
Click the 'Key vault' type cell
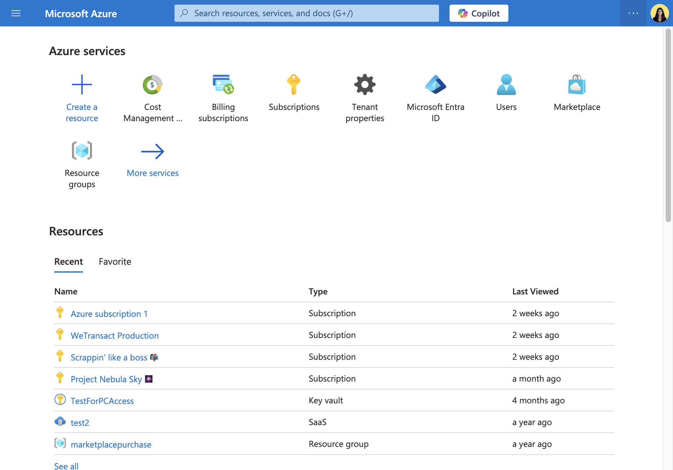tap(326, 400)
